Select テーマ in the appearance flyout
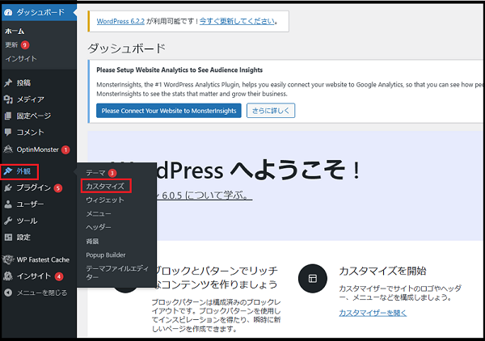485x341 pixels. tap(96, 173)
